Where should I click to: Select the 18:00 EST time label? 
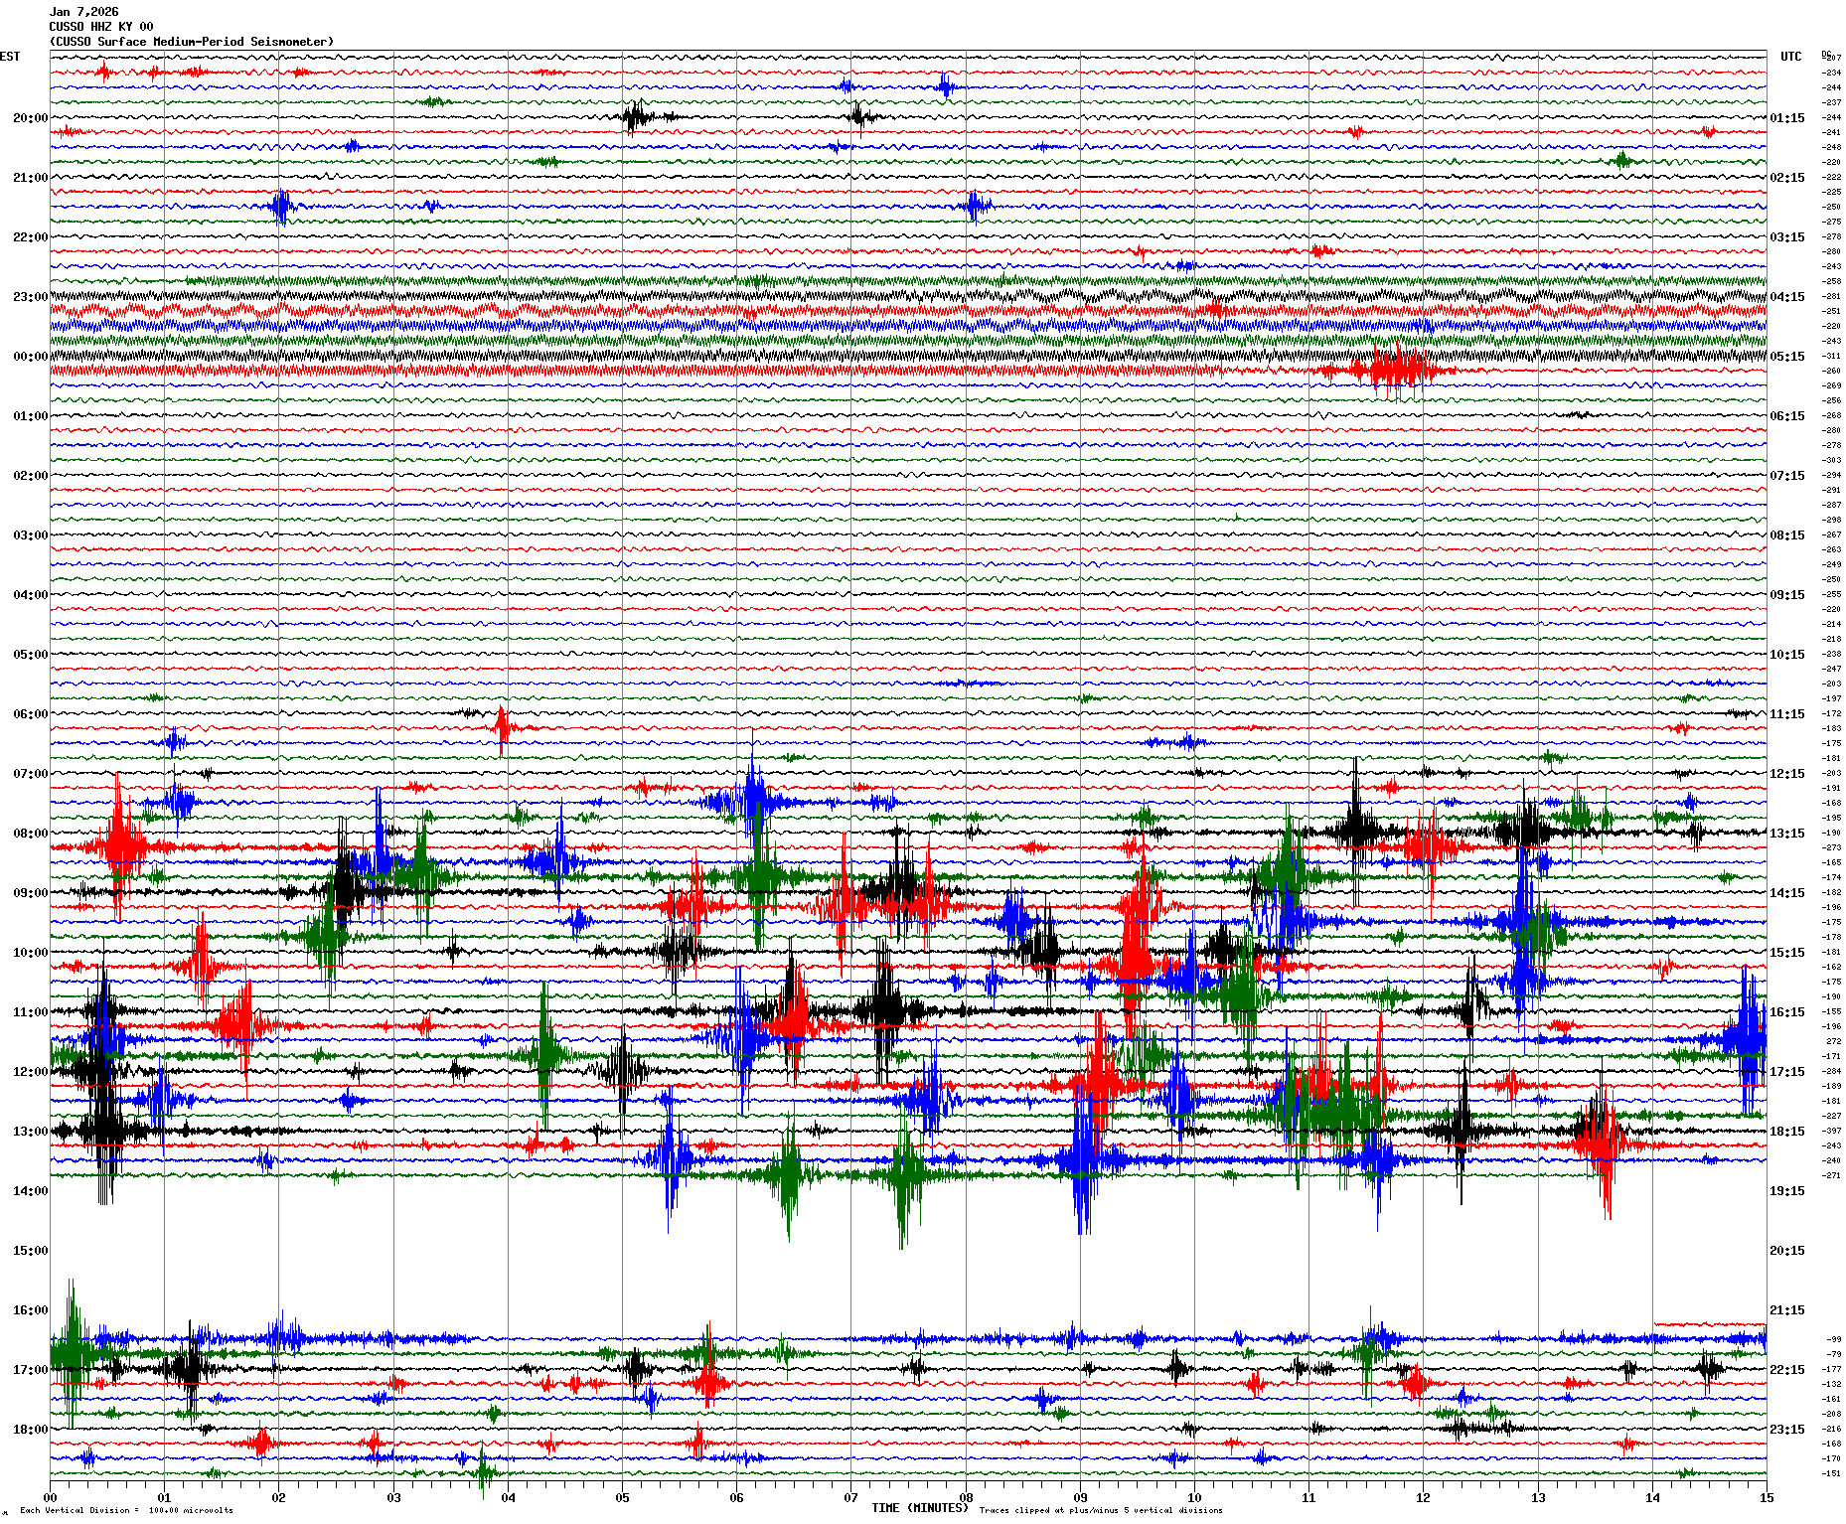click(x=30, y=1430)
